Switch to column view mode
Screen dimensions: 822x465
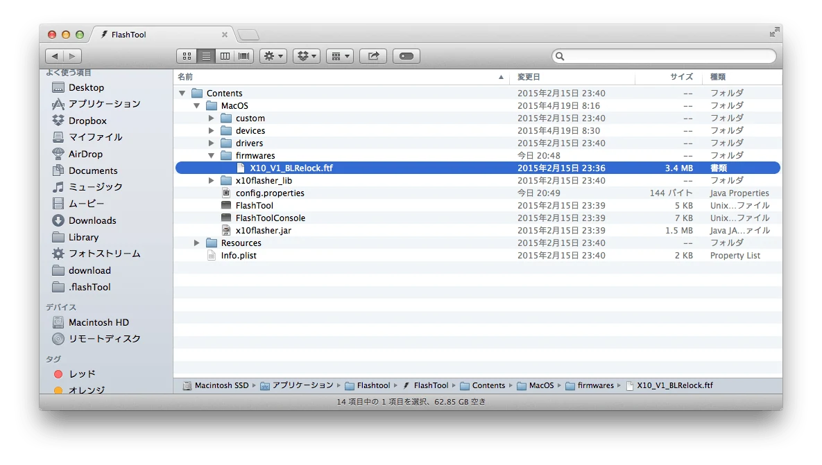225,56
